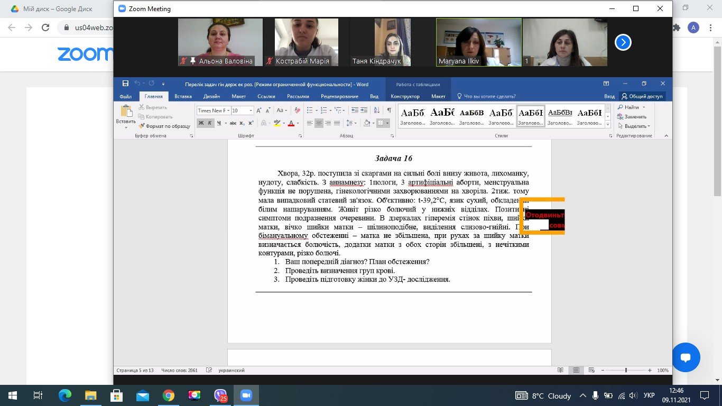This screenshot has height=406, width=722.
Task: Open the Рецензирование ribbon tab
Action: [339, 96]
